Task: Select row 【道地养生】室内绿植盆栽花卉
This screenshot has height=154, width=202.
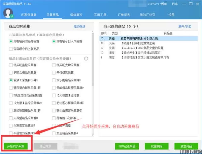Action: tap(149, 53)
